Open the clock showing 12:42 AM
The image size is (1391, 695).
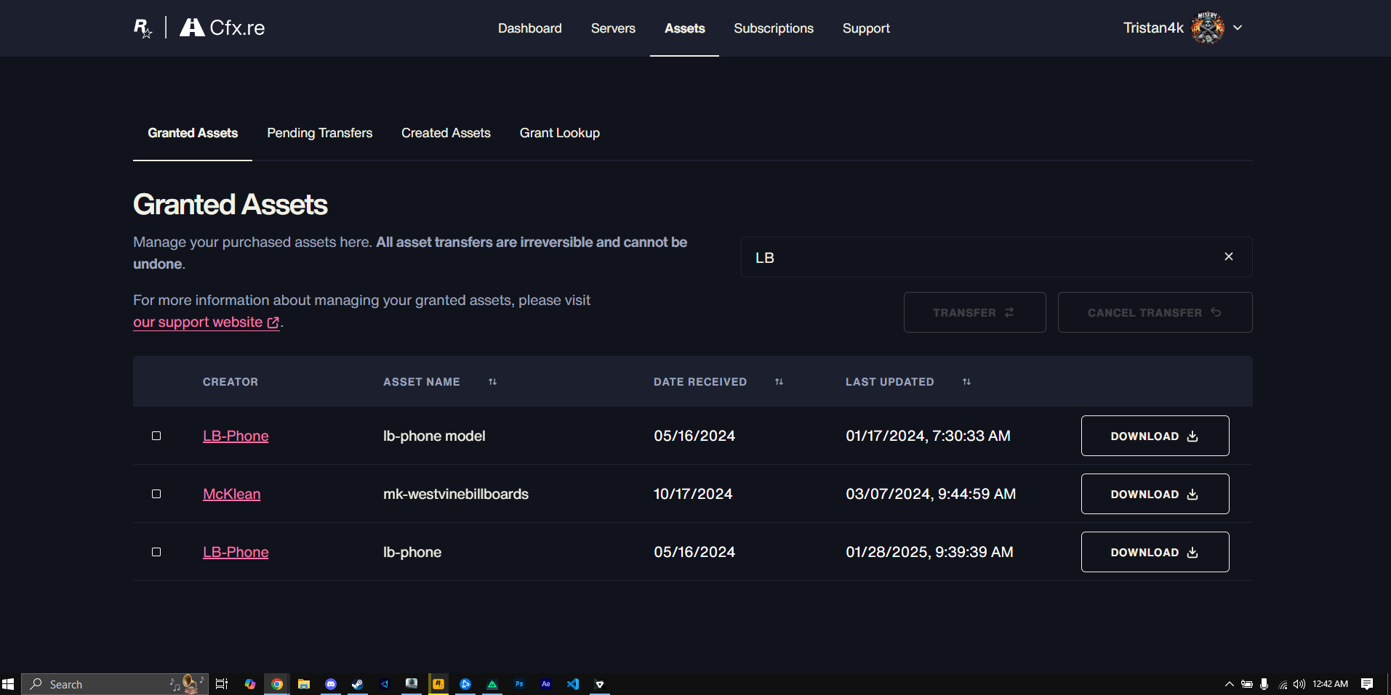click(x=1330, y=684)
